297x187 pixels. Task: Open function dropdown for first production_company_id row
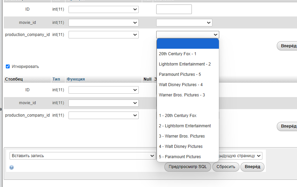pos(103,35)
